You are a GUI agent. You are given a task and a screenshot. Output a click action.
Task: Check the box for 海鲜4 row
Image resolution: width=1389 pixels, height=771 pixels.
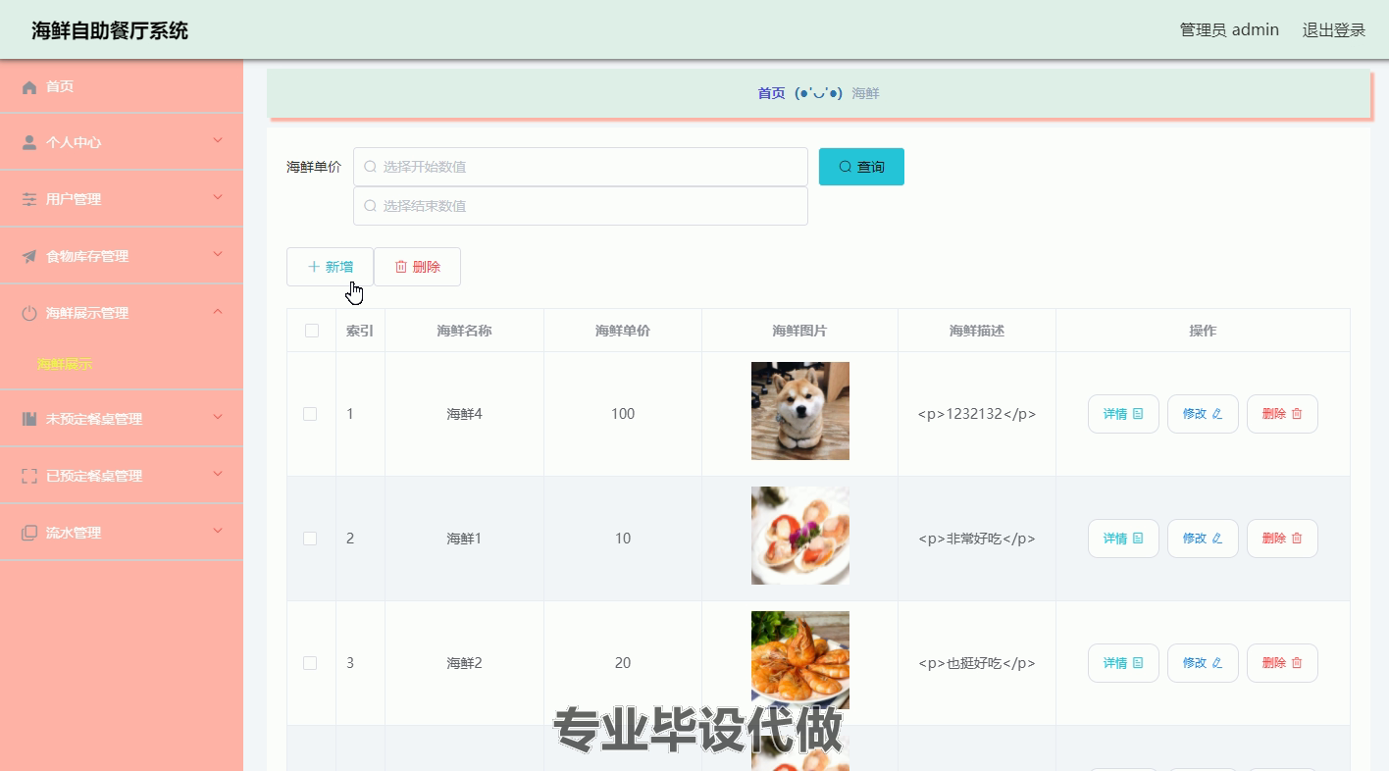pyautogui.click(x=310, y=414)
